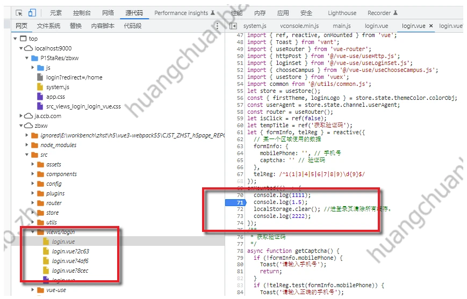
Task: Click the vue-use folder icon
Action: click(x=40, y=290)
